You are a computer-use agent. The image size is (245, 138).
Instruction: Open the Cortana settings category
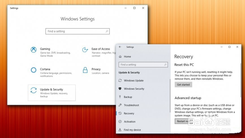pyautogui.click(x=51, y=72)
